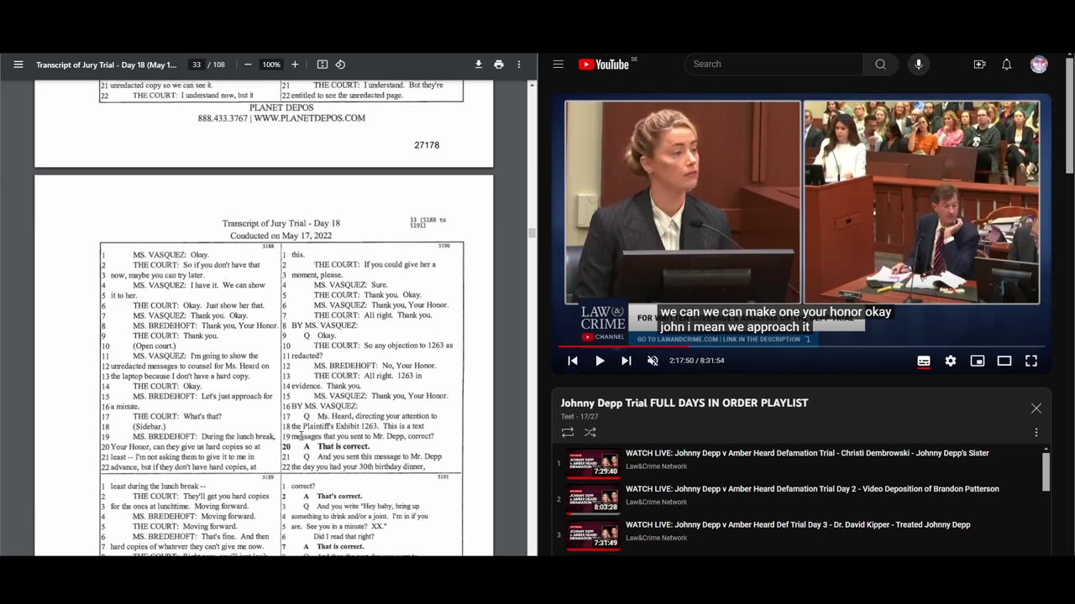Image resolution: width=1075 pixels, height=604 pixels.
Task: Edit the PDF page number field
Action: tap(197, 65)
